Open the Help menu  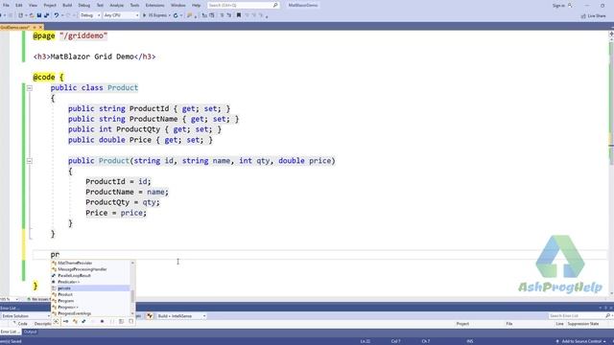pyautogui.click(x=196, y=5)
